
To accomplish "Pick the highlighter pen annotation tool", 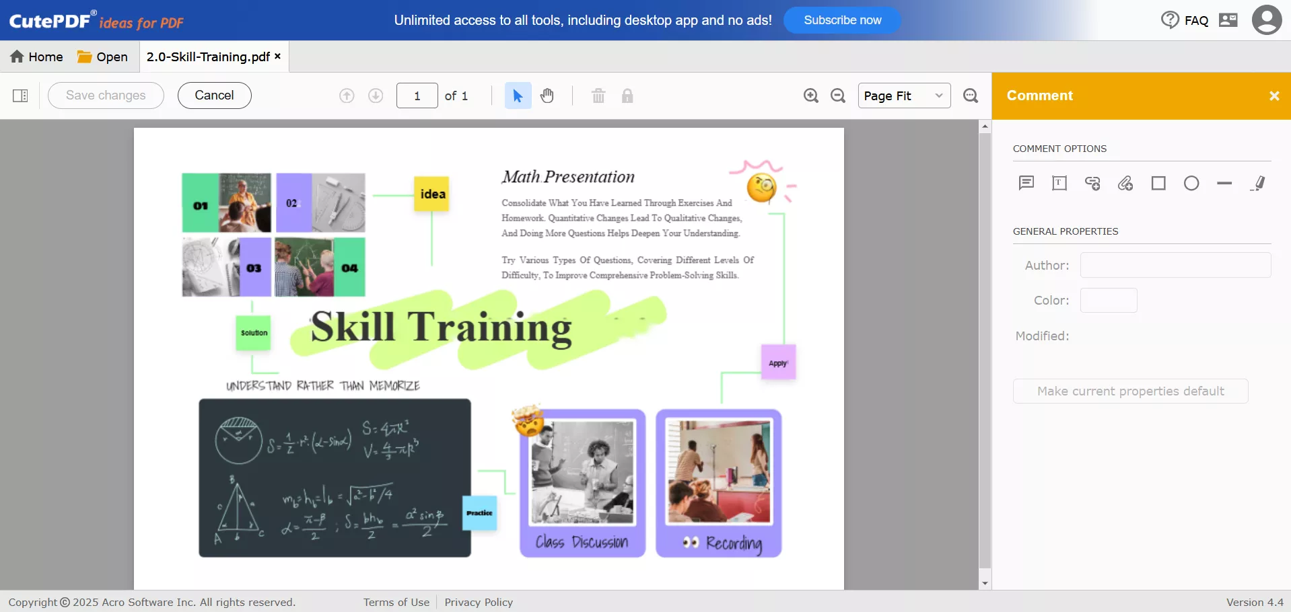I will point(1258,183).
